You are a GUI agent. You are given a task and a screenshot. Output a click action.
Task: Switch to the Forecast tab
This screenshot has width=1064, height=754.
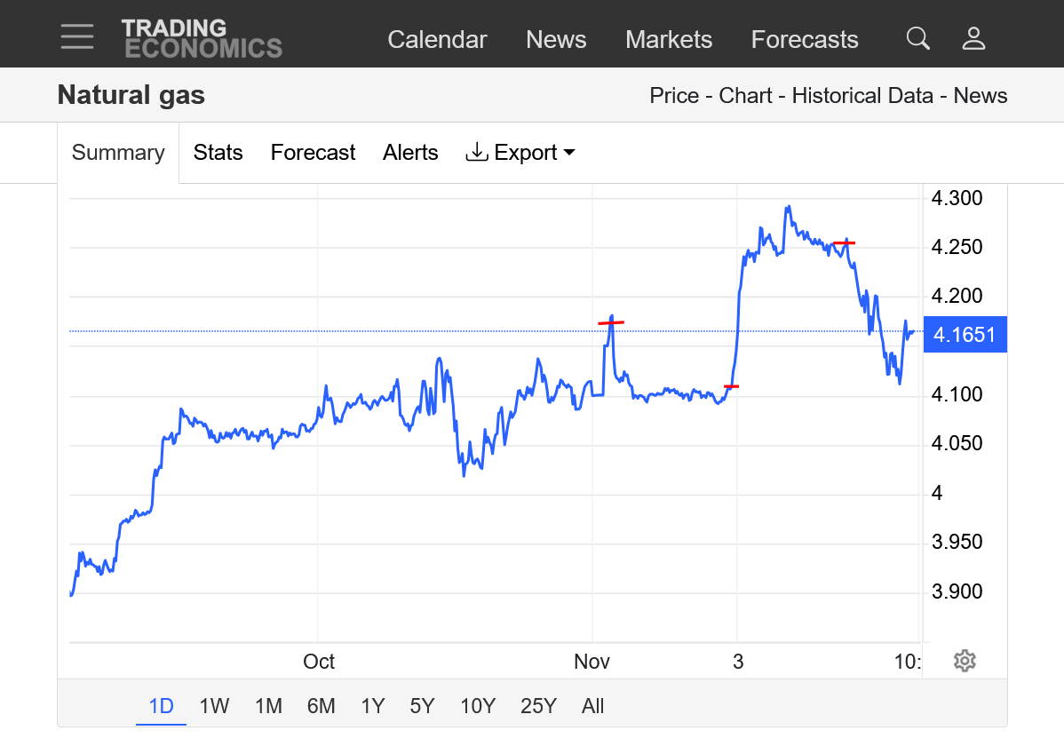[313, 153]
